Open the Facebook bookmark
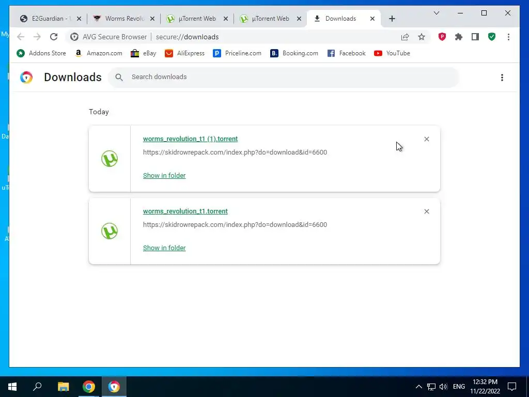 tap(347, 53)
